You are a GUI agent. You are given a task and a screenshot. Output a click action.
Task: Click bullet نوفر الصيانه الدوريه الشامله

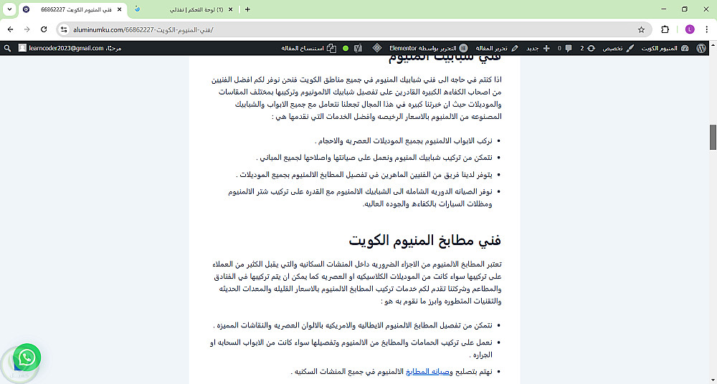tap(360, 198)
